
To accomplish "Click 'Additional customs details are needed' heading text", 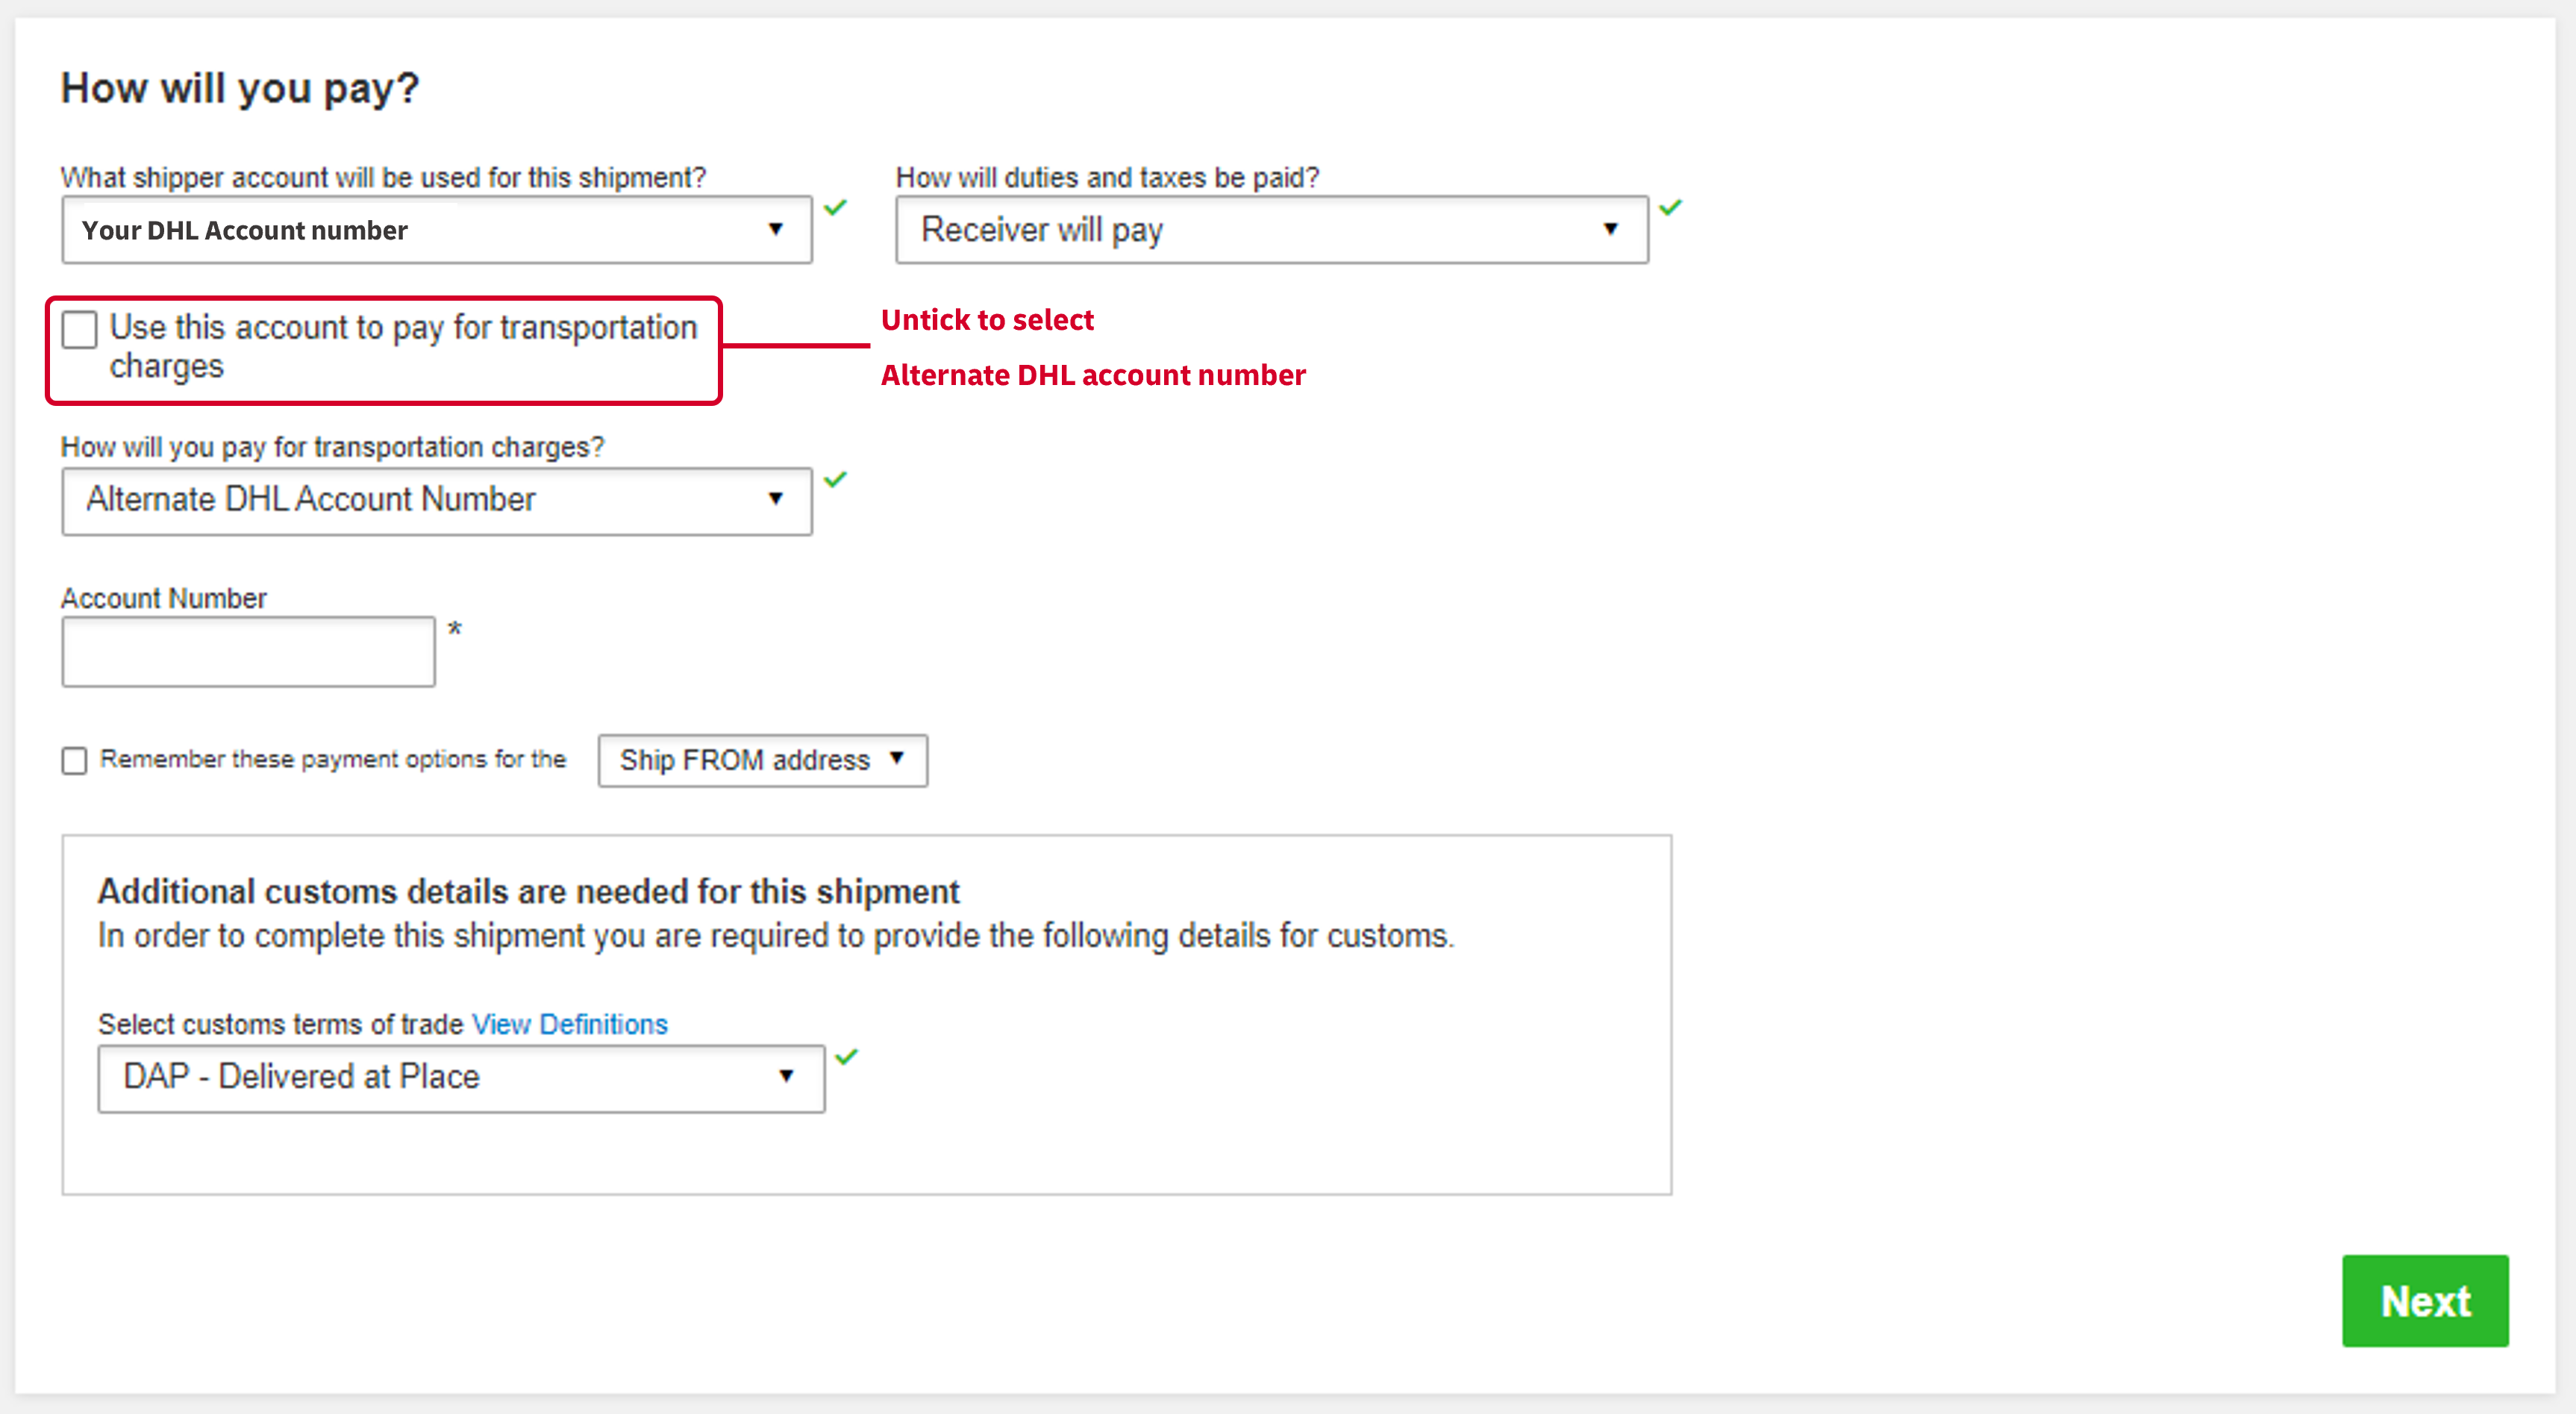I will tap(528, 890).
